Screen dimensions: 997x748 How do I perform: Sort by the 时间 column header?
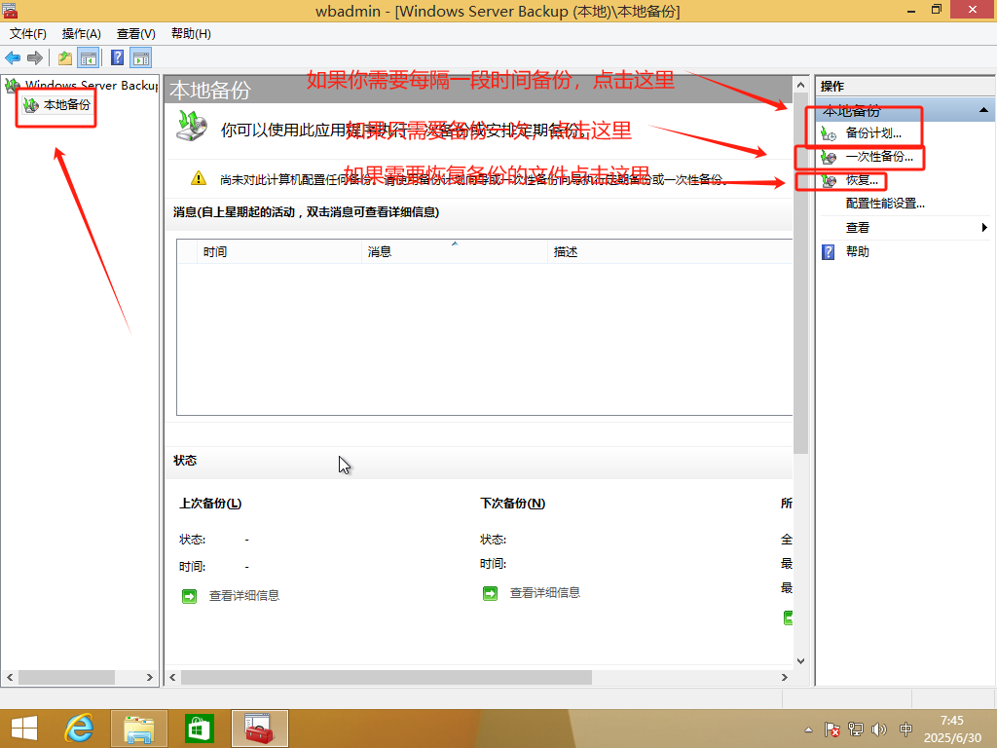(x=279, y=252)
